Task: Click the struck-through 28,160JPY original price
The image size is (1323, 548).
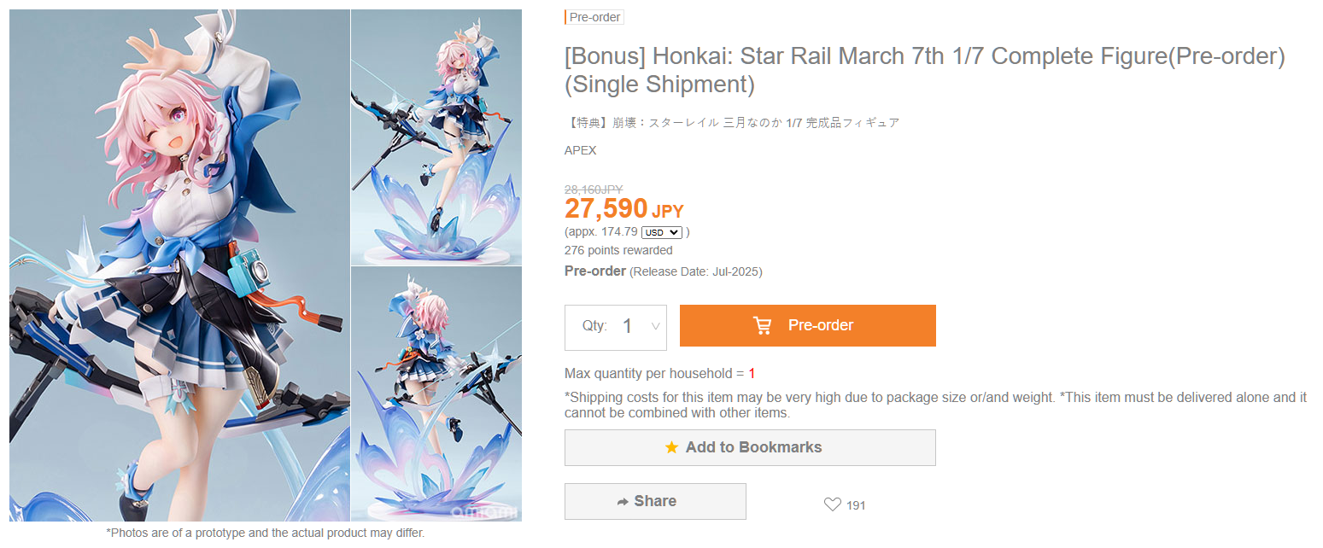Action: tap(594, 189)
